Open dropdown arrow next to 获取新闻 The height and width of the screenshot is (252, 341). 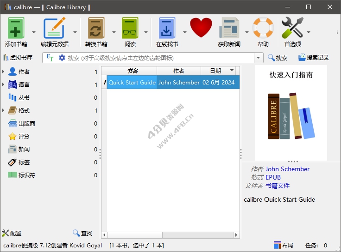click(x=247, y=32)
